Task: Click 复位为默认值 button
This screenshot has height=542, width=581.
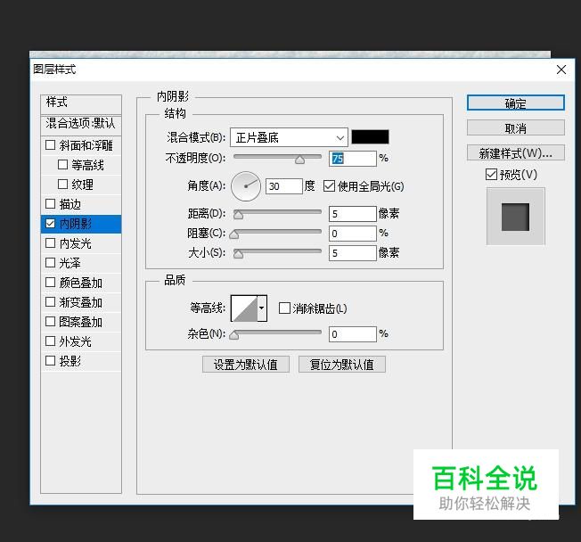Action: [x=342, y=365]
